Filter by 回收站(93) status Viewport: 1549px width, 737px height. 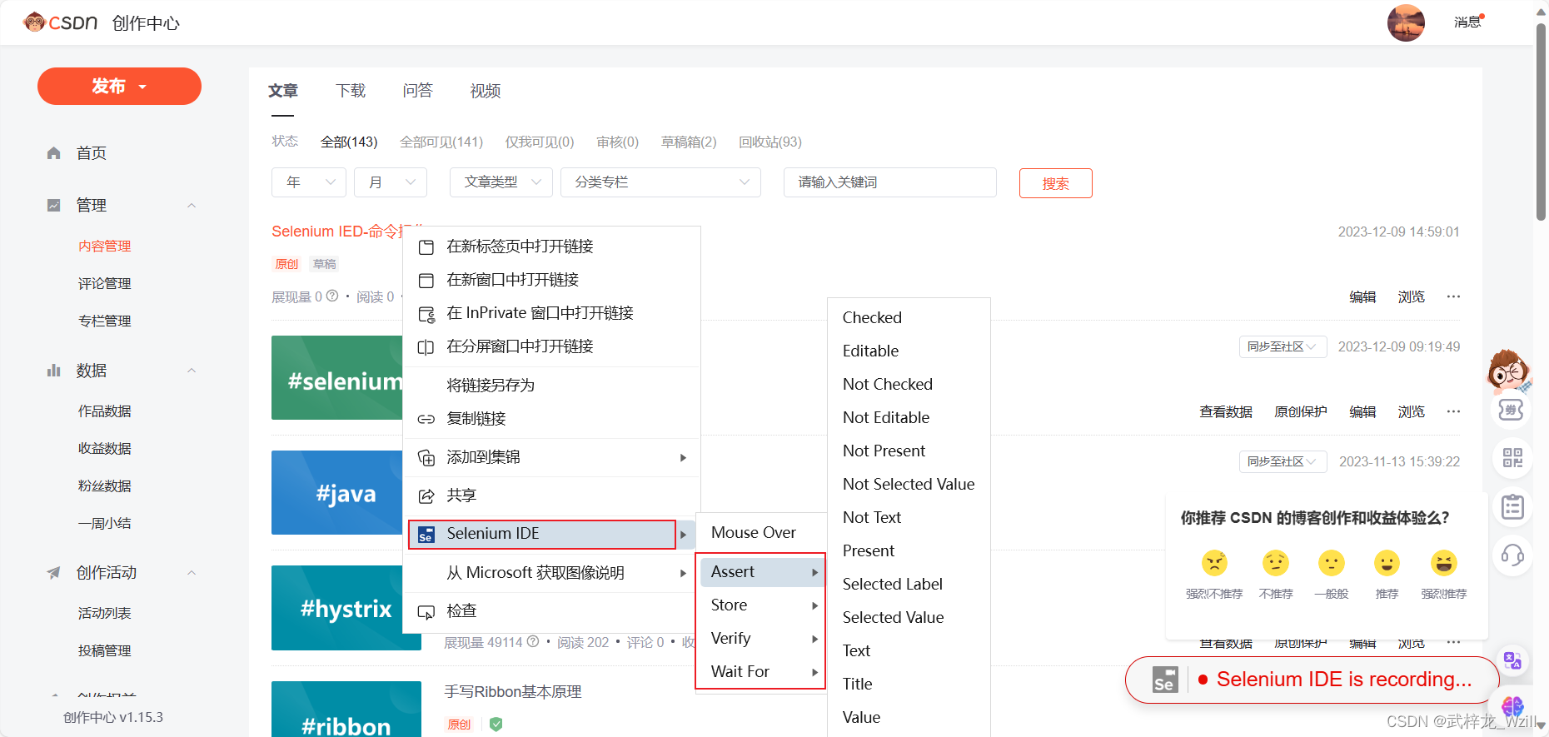click(770, 142)
